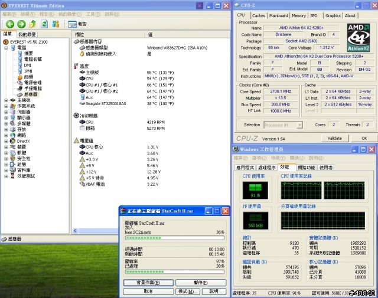Switch to the Graphics tab in CPU-Z
Image resolution: width=378 pixels, height=298 pixels.
[x=333, y=16]
